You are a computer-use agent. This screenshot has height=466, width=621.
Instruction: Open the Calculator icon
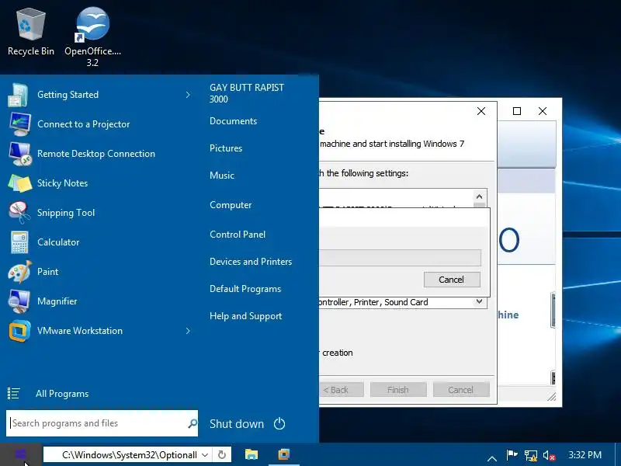click(19, 242)
